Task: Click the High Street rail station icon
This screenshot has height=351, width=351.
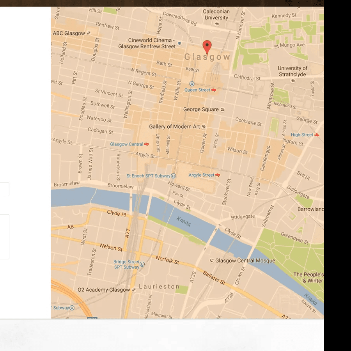Action: point(317,135)
